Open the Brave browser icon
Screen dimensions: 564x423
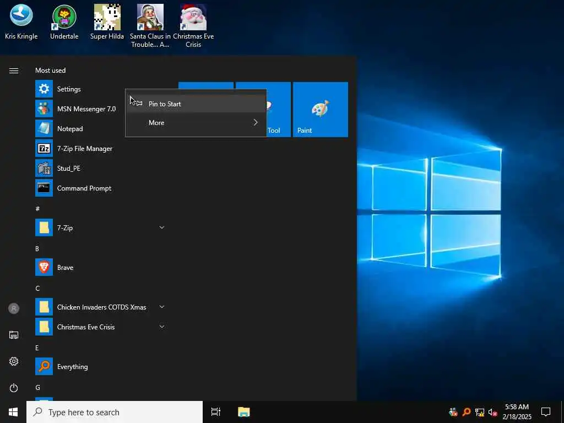pyautogui.click(x=44, y=267)
